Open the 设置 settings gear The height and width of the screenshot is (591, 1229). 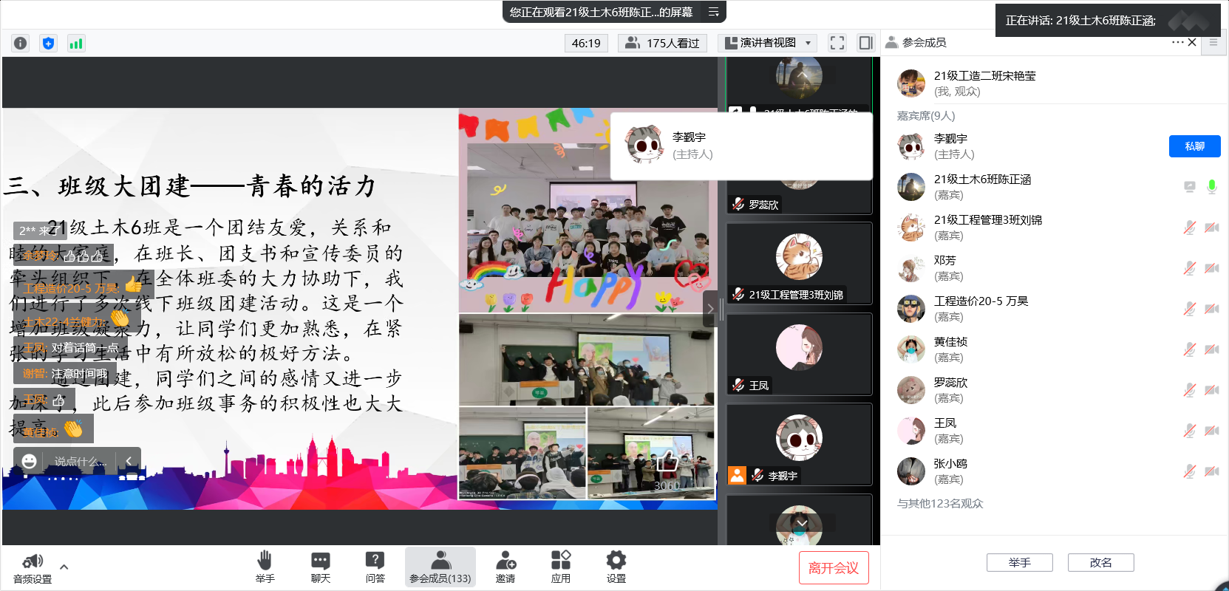tap(616, 567)
